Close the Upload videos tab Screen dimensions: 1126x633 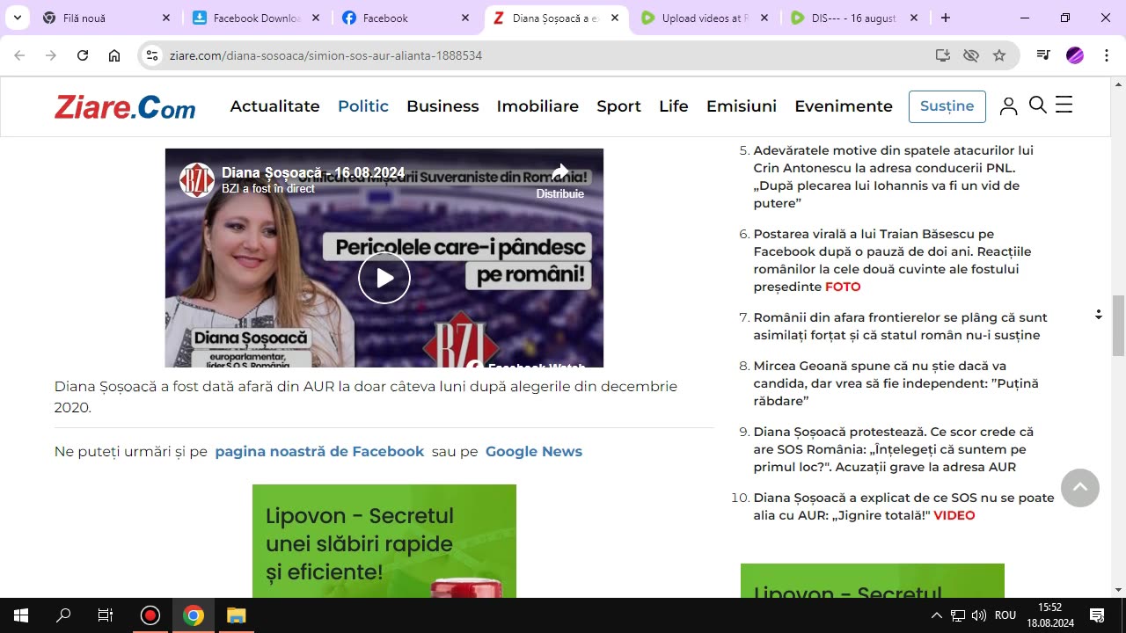(764, 18)
